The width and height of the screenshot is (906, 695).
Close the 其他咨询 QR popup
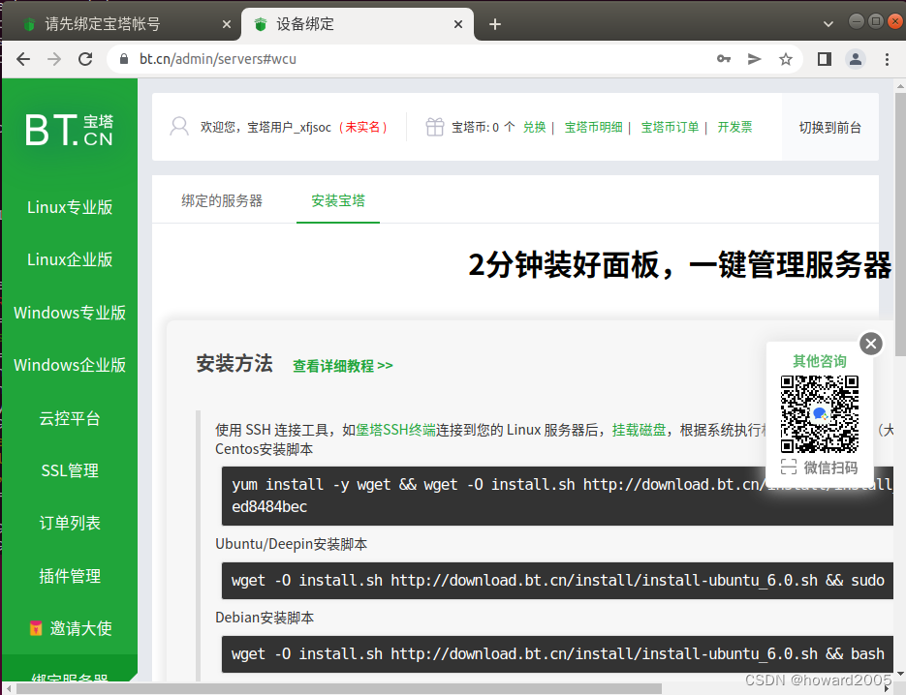point(871,344)
